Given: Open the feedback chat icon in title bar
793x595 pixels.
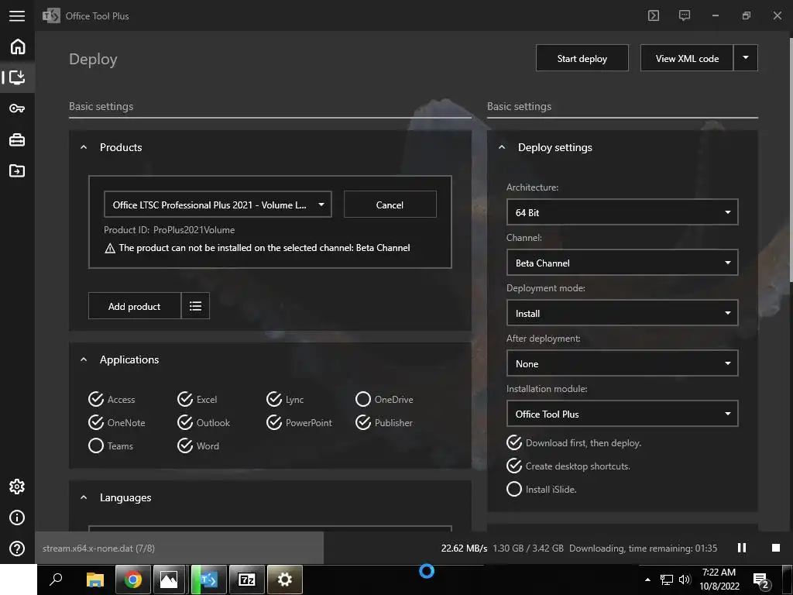Looking at the screenshot, I should [x=685, y=15].
